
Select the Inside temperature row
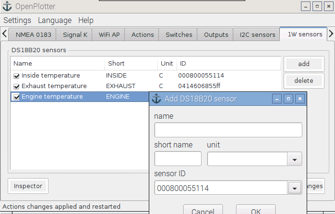[x=146, y=76]
